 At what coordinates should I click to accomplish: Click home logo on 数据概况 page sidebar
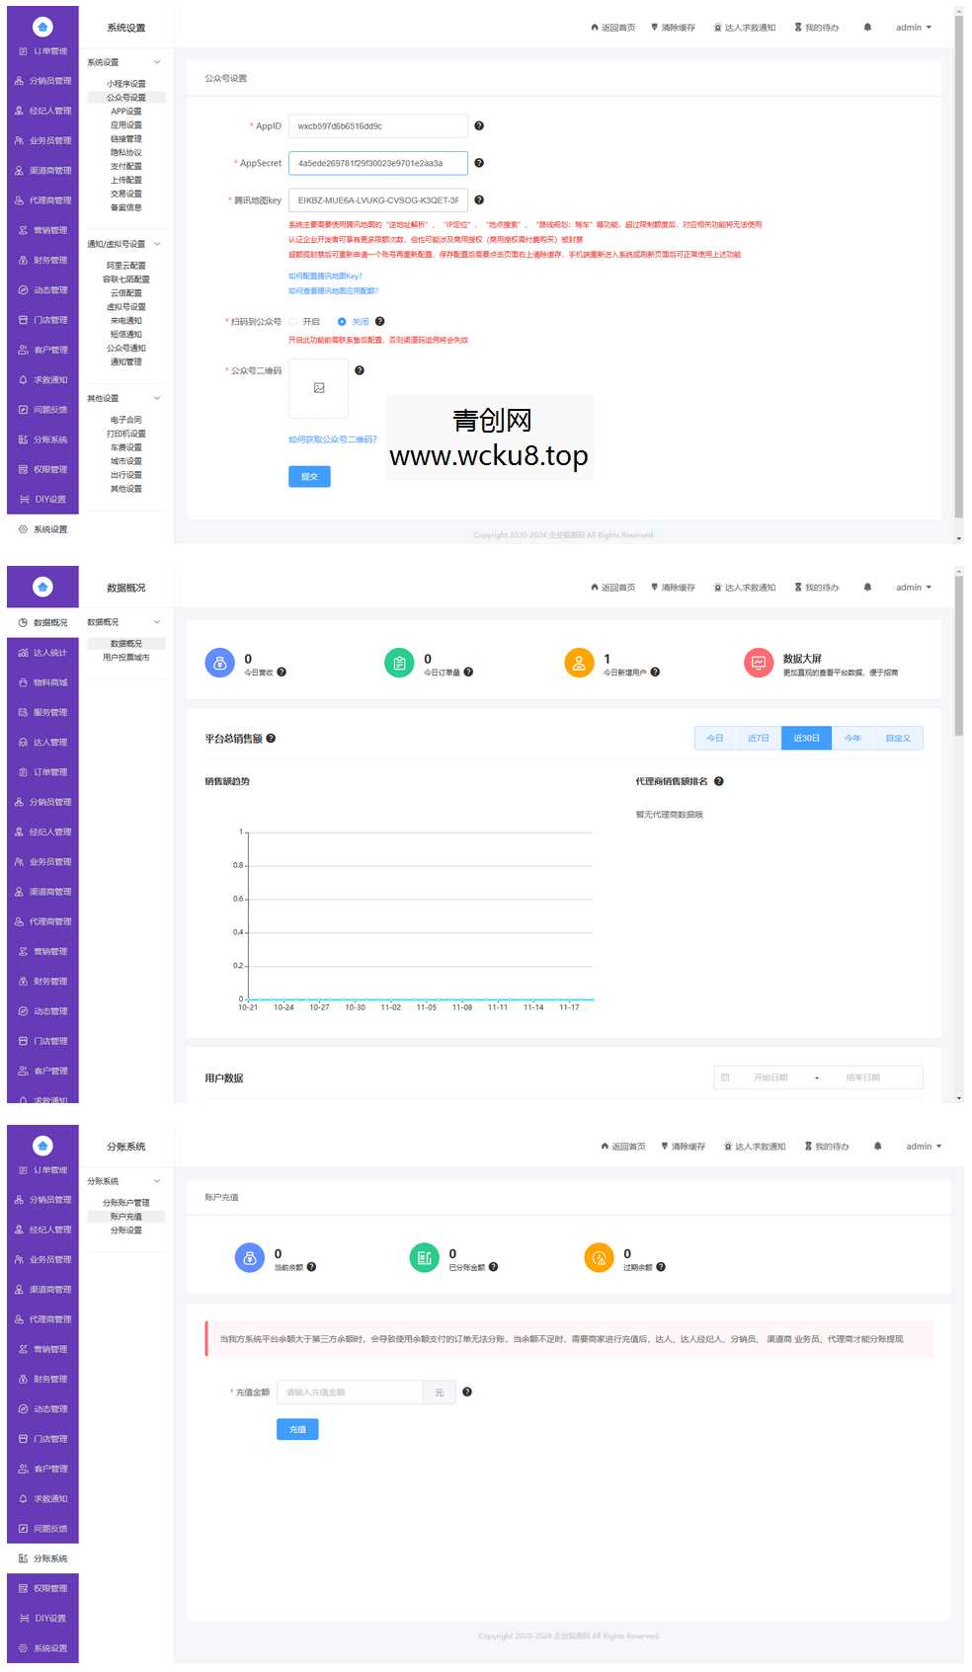[42, 587]
